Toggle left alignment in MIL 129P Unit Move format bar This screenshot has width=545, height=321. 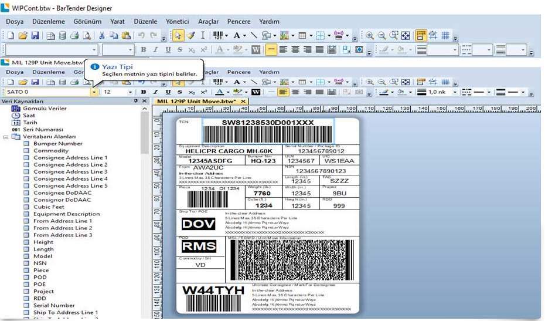[x=283, y=92]
